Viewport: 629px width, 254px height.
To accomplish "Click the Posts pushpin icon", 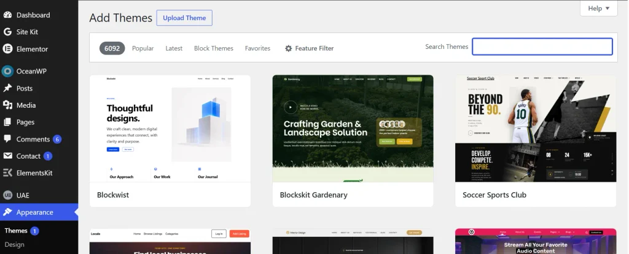I will (7, 88).
